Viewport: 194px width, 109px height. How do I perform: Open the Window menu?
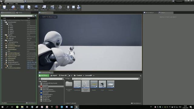click(11, 4)
